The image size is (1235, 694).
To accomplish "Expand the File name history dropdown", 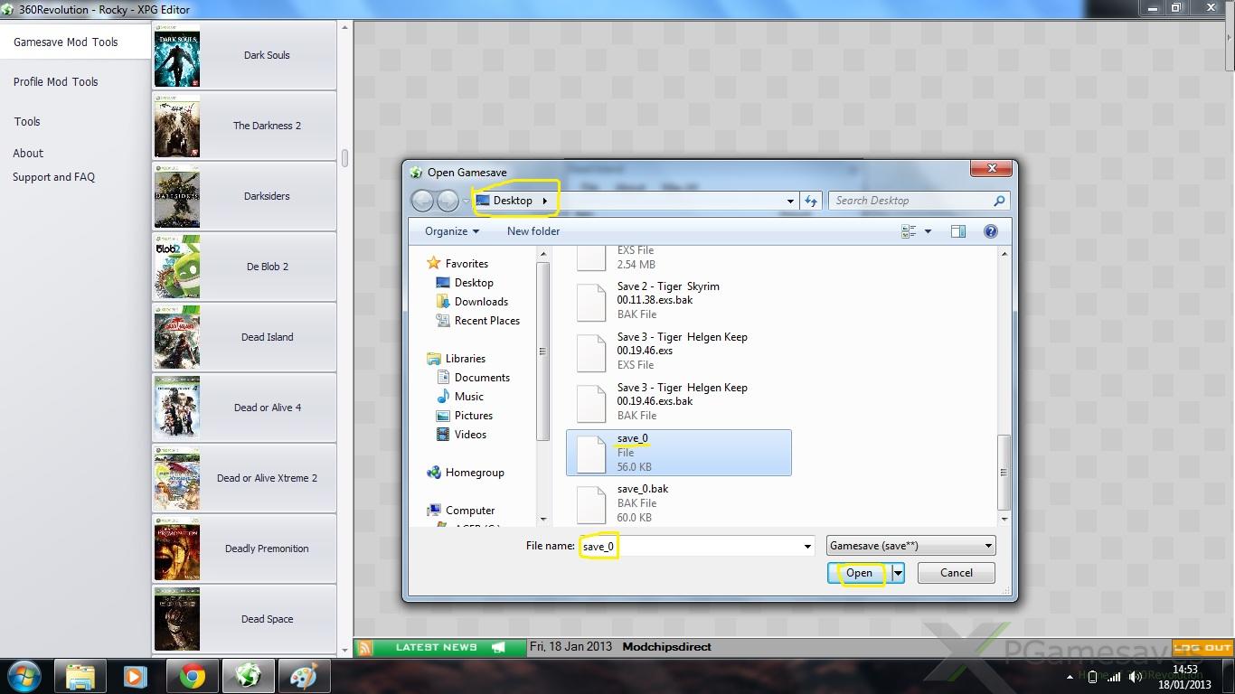I will tap(807, 546).
